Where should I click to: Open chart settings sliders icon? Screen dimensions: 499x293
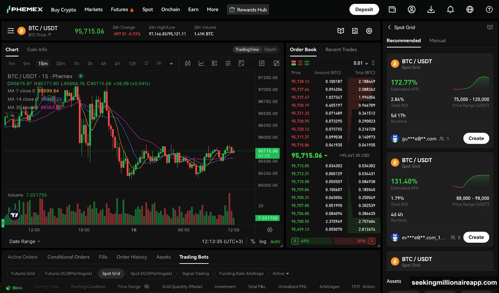click(228, 63)
